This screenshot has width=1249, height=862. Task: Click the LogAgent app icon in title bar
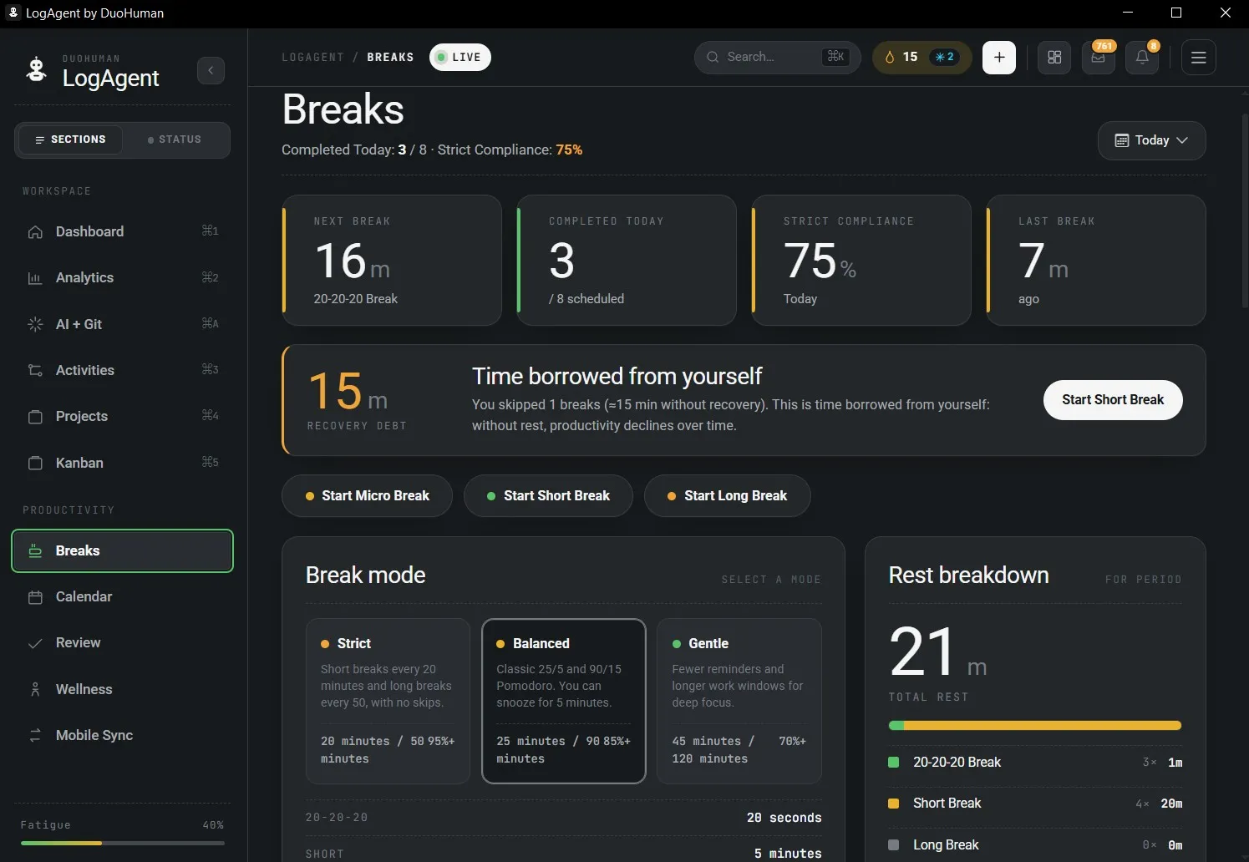click(x=13, y=13)
